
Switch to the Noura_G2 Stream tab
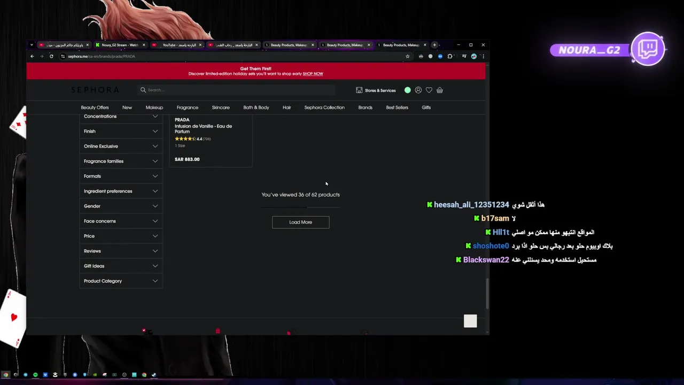[120, 45]
